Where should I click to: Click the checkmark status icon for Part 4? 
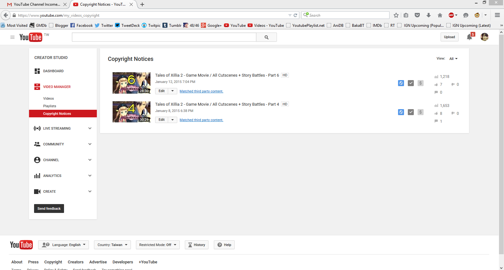pos(411,112)
